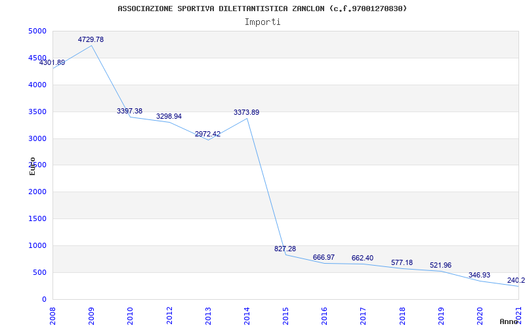The width and height of the screenshot is (525, 328).
Task: Click the Anno x-axis label
Action: (x=509, y=321)
